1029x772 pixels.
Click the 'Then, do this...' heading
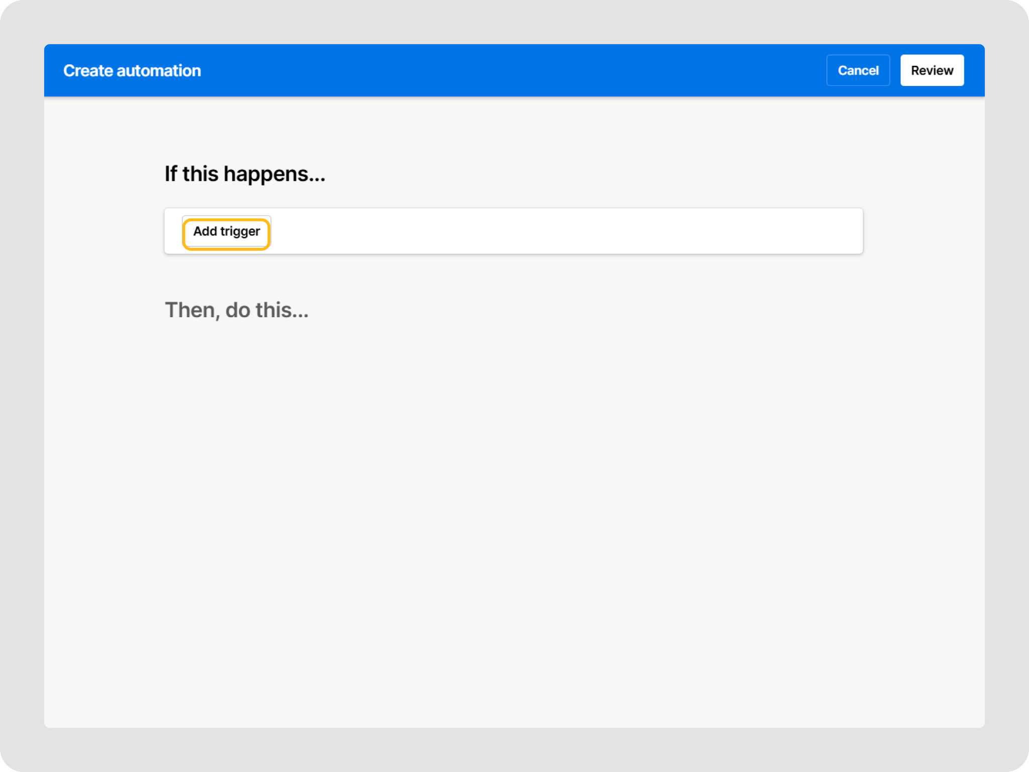[x=236, y=310]
